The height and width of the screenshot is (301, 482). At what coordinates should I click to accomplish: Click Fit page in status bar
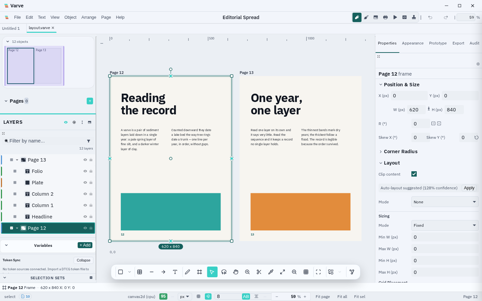point(323,297)
